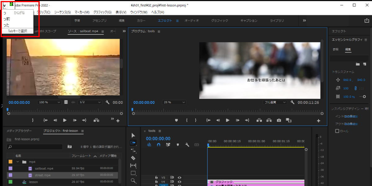The height and width of the screenshot is (186, 372).
Task: Select the Slip tool
Action: tap(133, 166)
